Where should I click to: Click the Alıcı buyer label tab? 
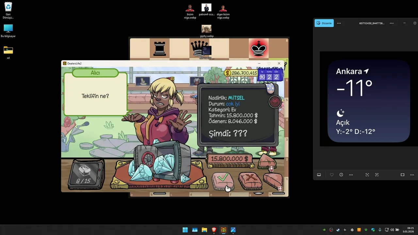click(95, 73)
